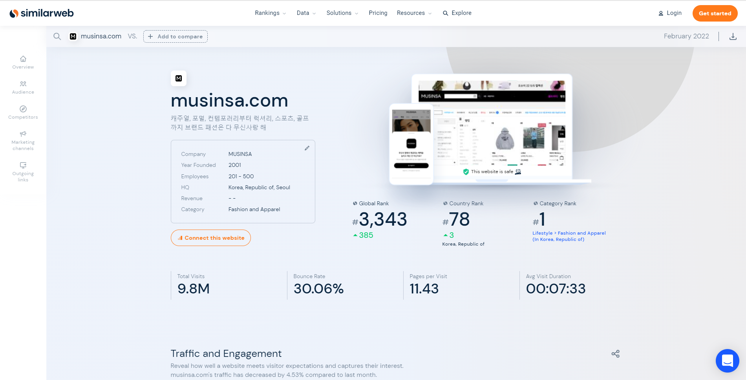This screenshot has width=746, height=380.
Task: Click the mobile site preview thumbnail
Action: 411,143
